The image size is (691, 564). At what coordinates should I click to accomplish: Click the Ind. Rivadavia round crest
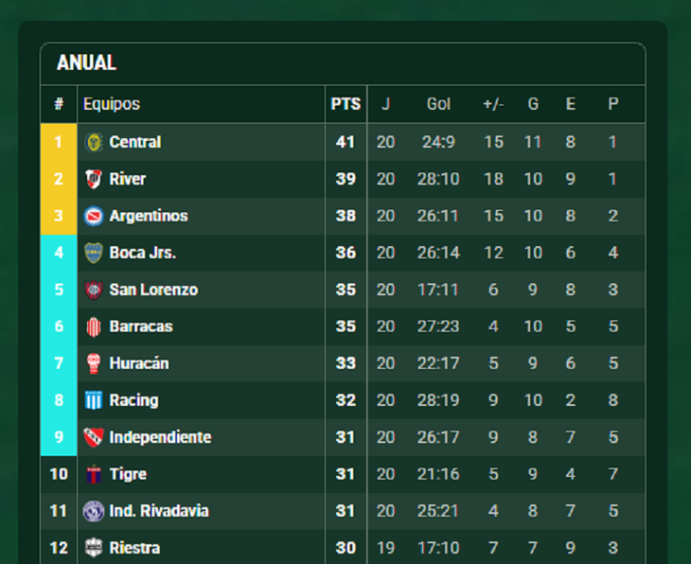pyautogui.click(x=94, y=511)
